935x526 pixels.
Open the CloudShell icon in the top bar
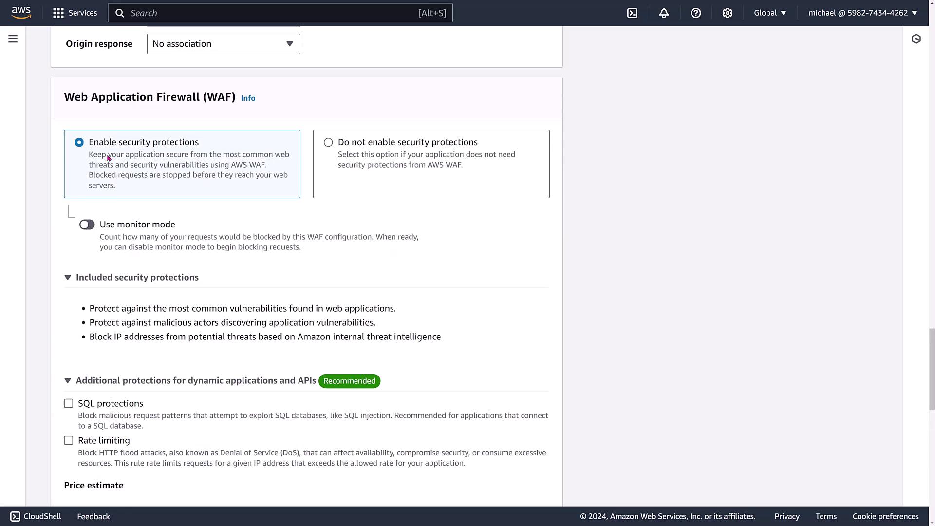[632, 13]
